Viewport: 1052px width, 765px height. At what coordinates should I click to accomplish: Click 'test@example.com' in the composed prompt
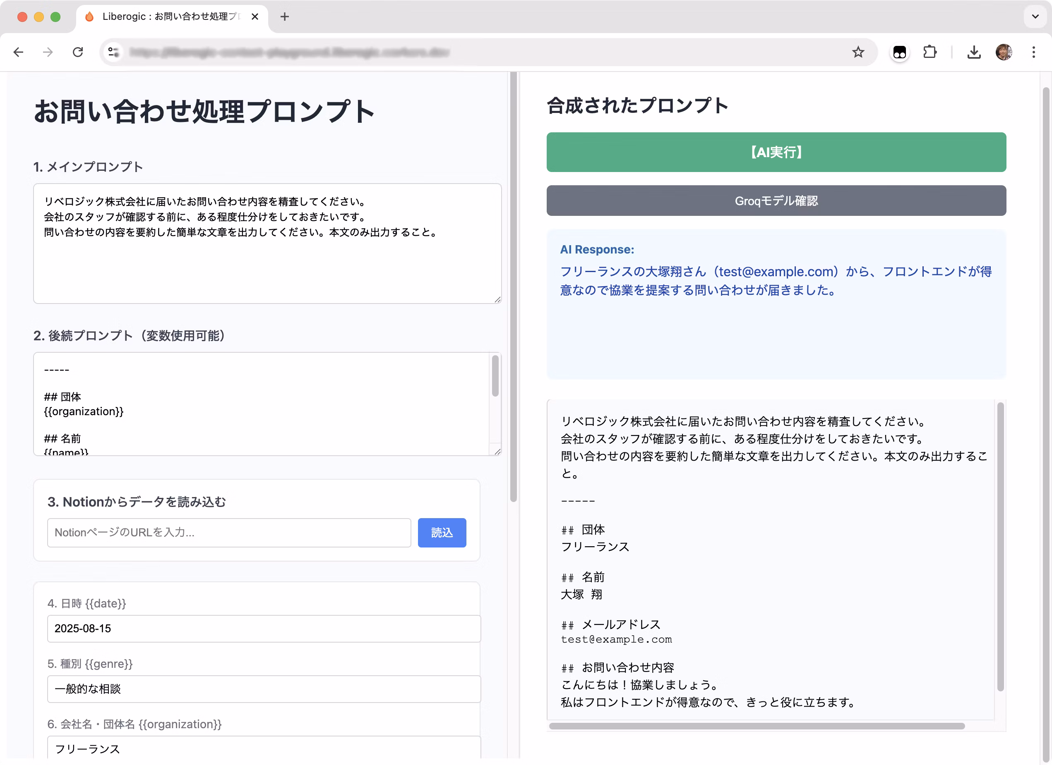(x=616, y=639)
